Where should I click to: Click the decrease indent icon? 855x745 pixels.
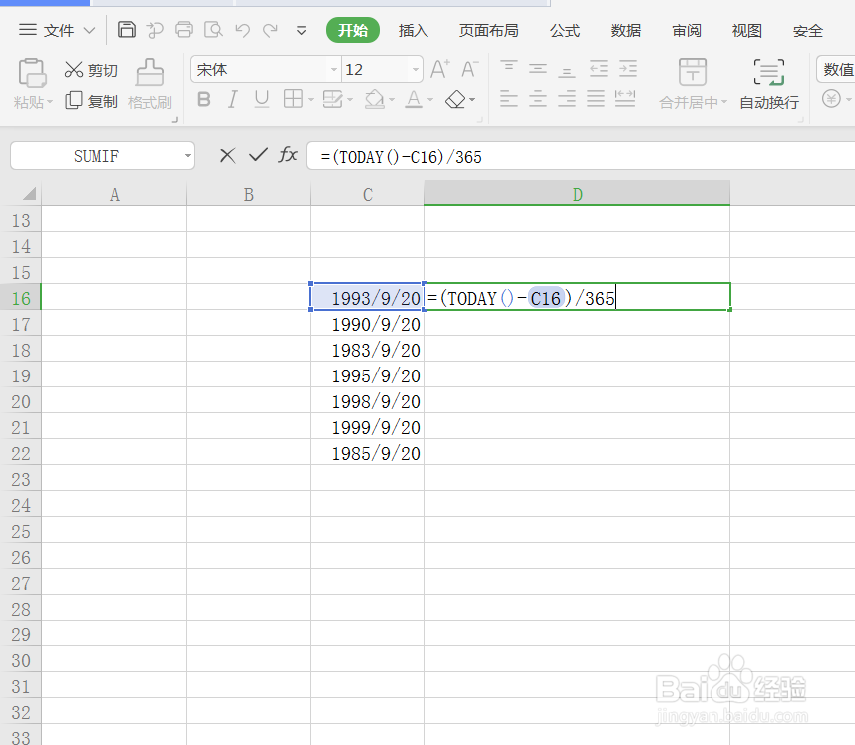click(598, 69)
